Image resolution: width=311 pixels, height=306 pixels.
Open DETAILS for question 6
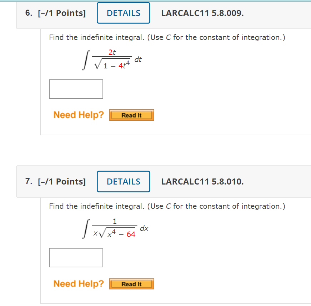point(123,13)
